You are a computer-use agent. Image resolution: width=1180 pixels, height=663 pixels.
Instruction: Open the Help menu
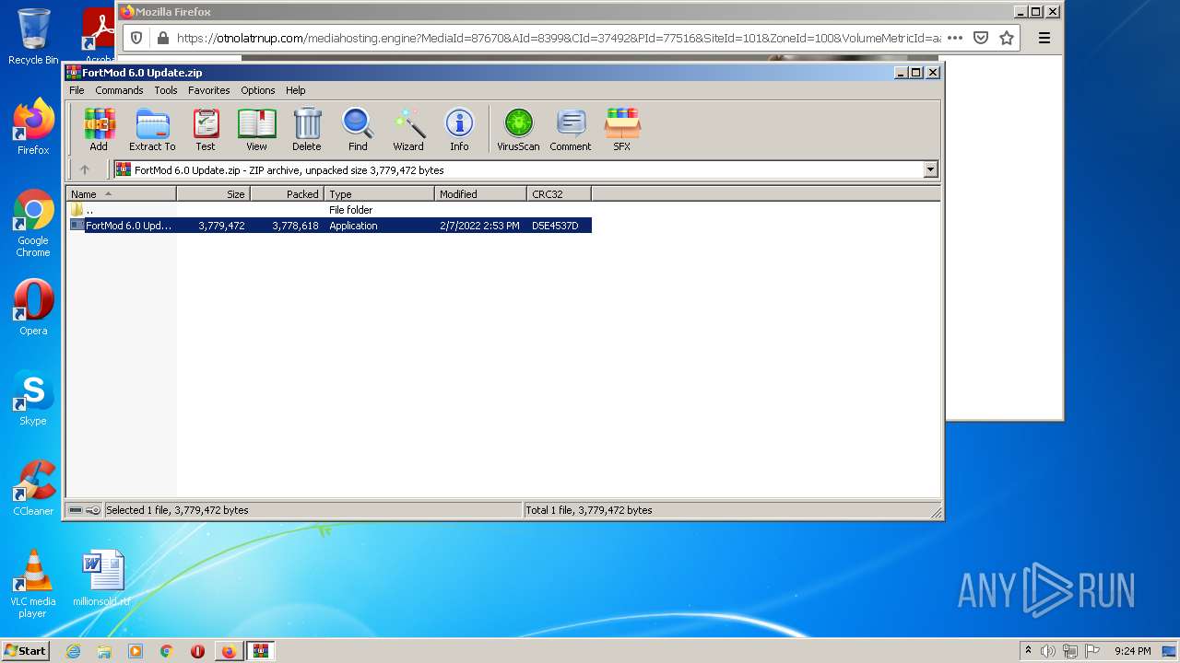(295, 90)
